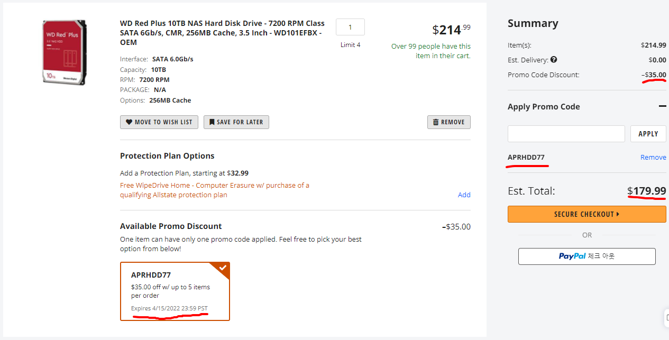Click the "N/A" package value

[160, 90]
